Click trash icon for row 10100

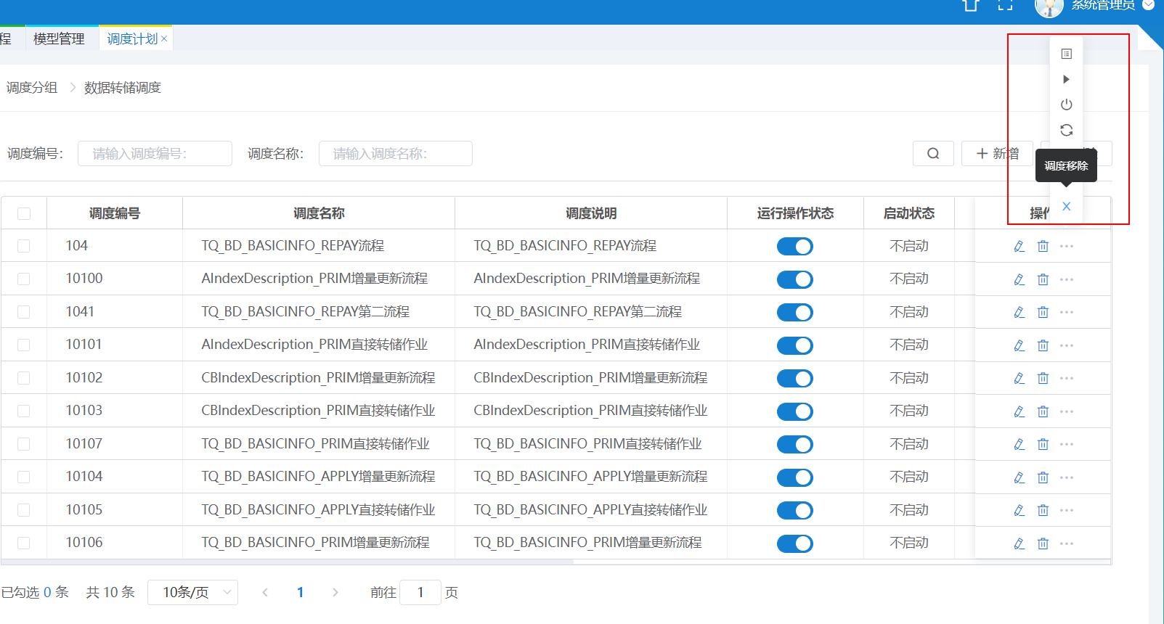1043,279
